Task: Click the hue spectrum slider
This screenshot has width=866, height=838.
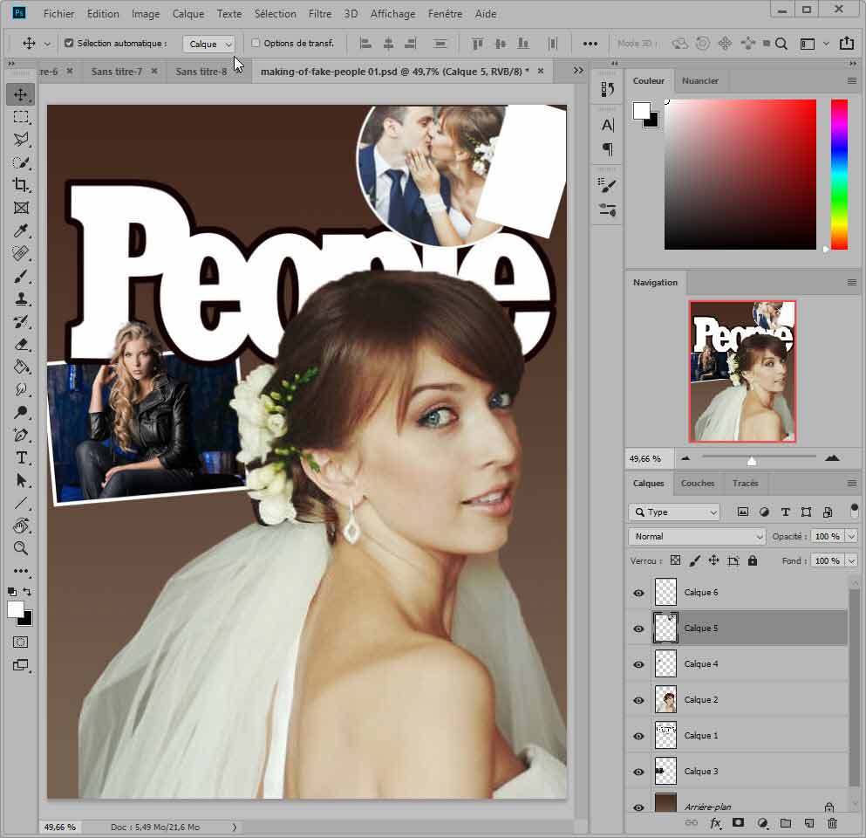Action: [x=839, y=175]
